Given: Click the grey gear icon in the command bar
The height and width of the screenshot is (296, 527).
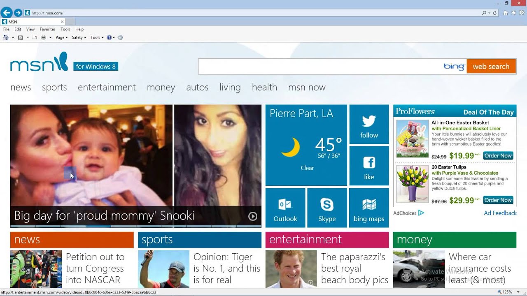Looking at the screenshot, I should click(120, 37).
